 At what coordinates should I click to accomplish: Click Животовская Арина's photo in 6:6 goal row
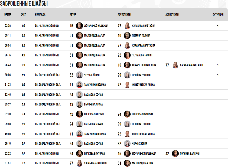coord(127,134)
